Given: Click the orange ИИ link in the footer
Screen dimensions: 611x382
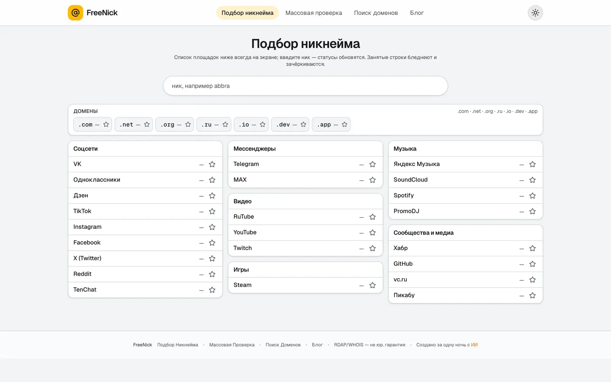Looking at the screenshot, I should [x=474, y=345].
